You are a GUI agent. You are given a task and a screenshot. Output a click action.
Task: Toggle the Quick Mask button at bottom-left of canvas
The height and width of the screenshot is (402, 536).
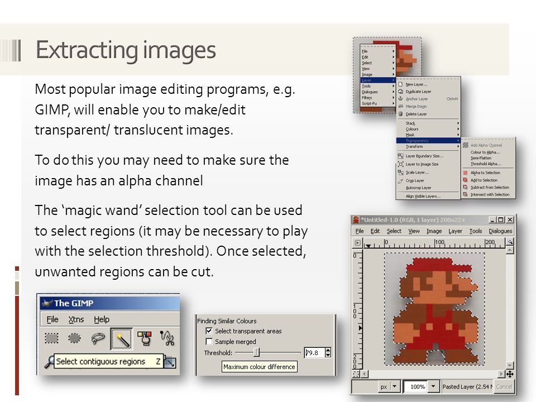[356, 374]
